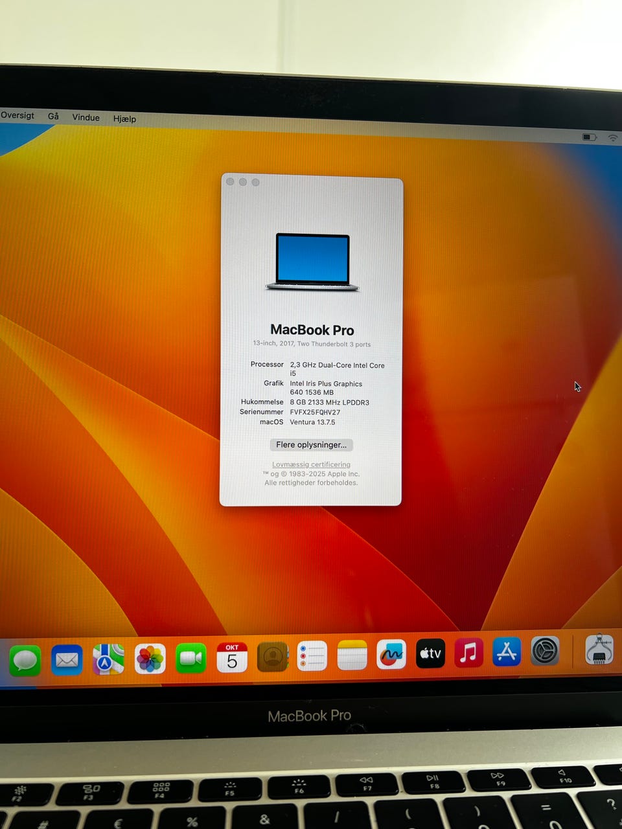Open the Hjælp menu

(x=124, y=119)
